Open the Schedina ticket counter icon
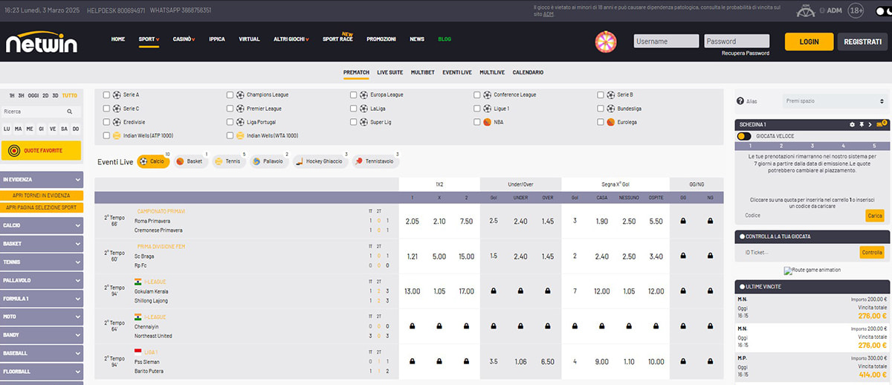The height and width of the screenshot is (385, 892). [x=881, y=124]
